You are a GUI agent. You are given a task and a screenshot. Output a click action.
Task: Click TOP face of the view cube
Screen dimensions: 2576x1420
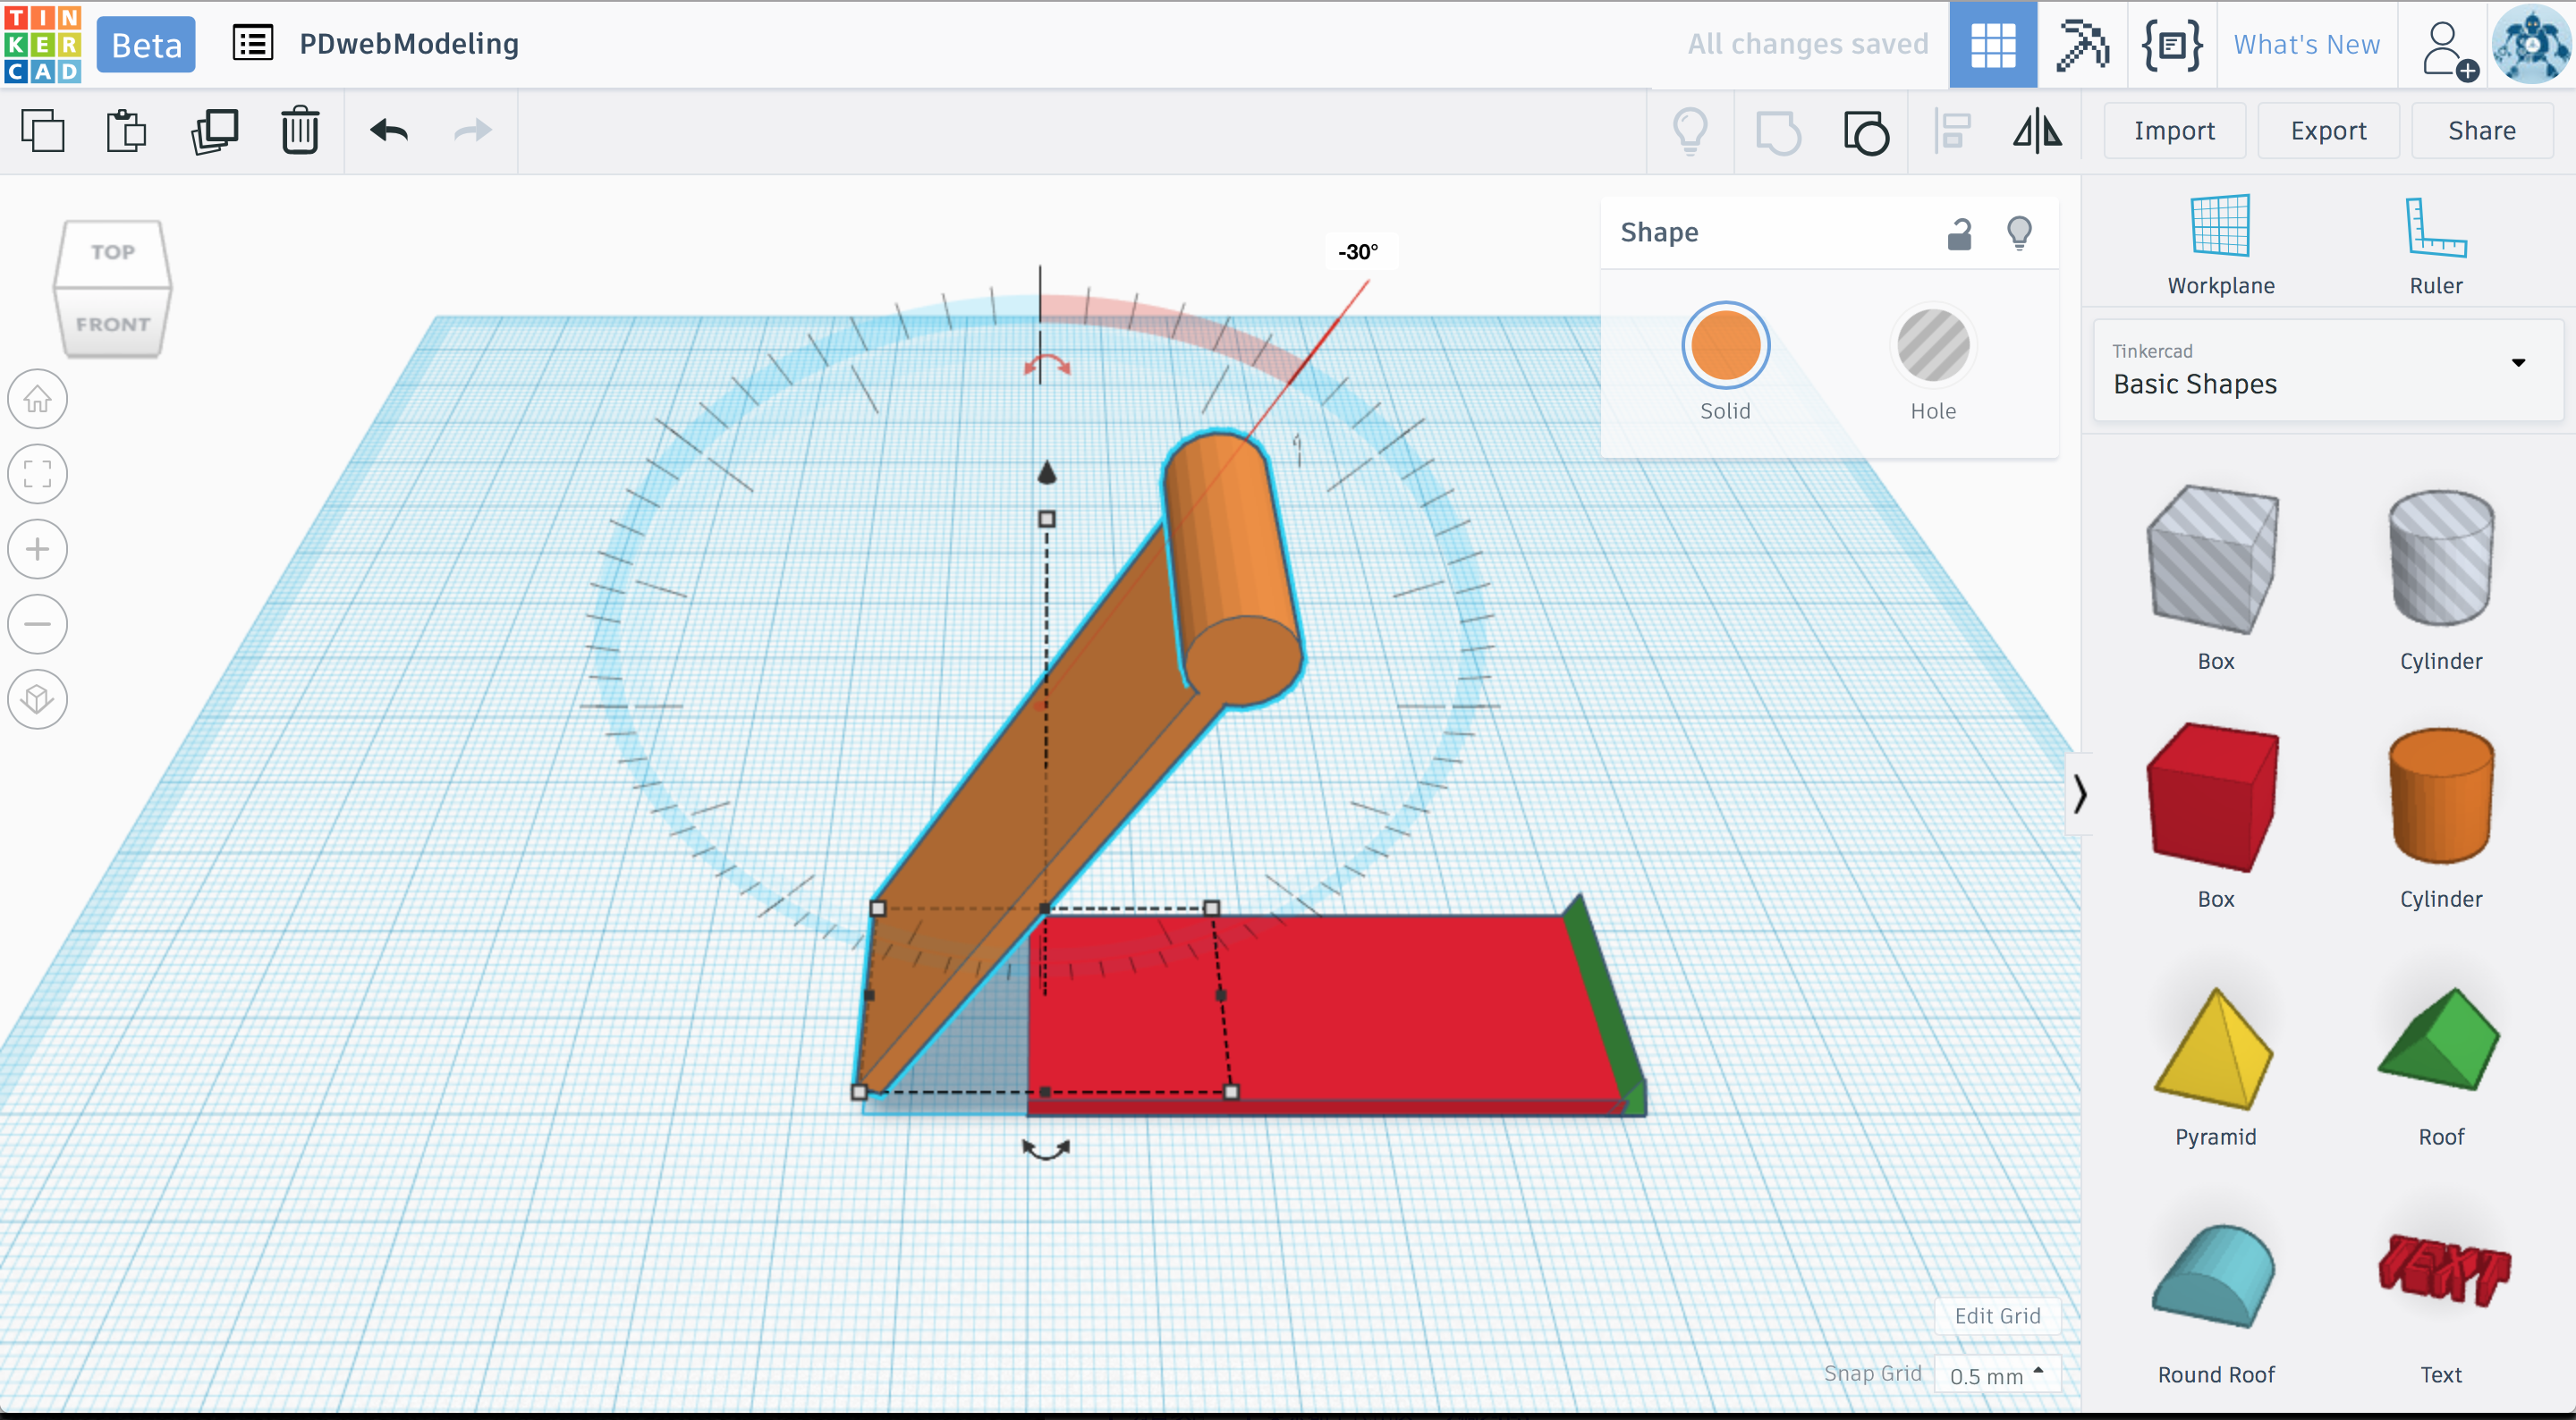(x=112, y=252)
